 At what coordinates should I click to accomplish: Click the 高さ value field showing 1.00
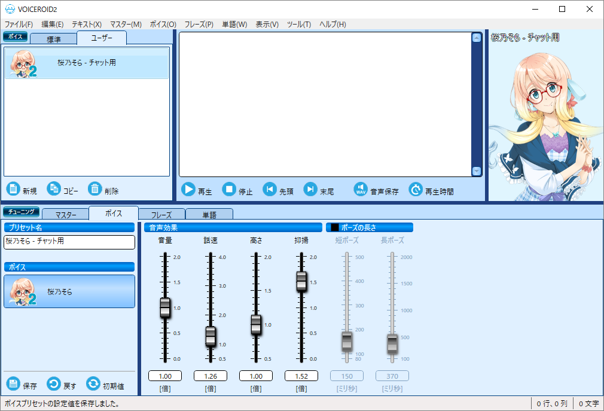256,376
